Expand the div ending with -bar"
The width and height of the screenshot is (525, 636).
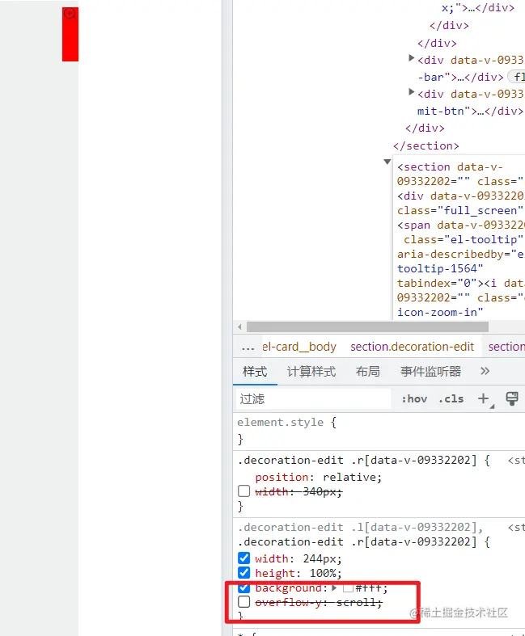[x=411, y=58]
